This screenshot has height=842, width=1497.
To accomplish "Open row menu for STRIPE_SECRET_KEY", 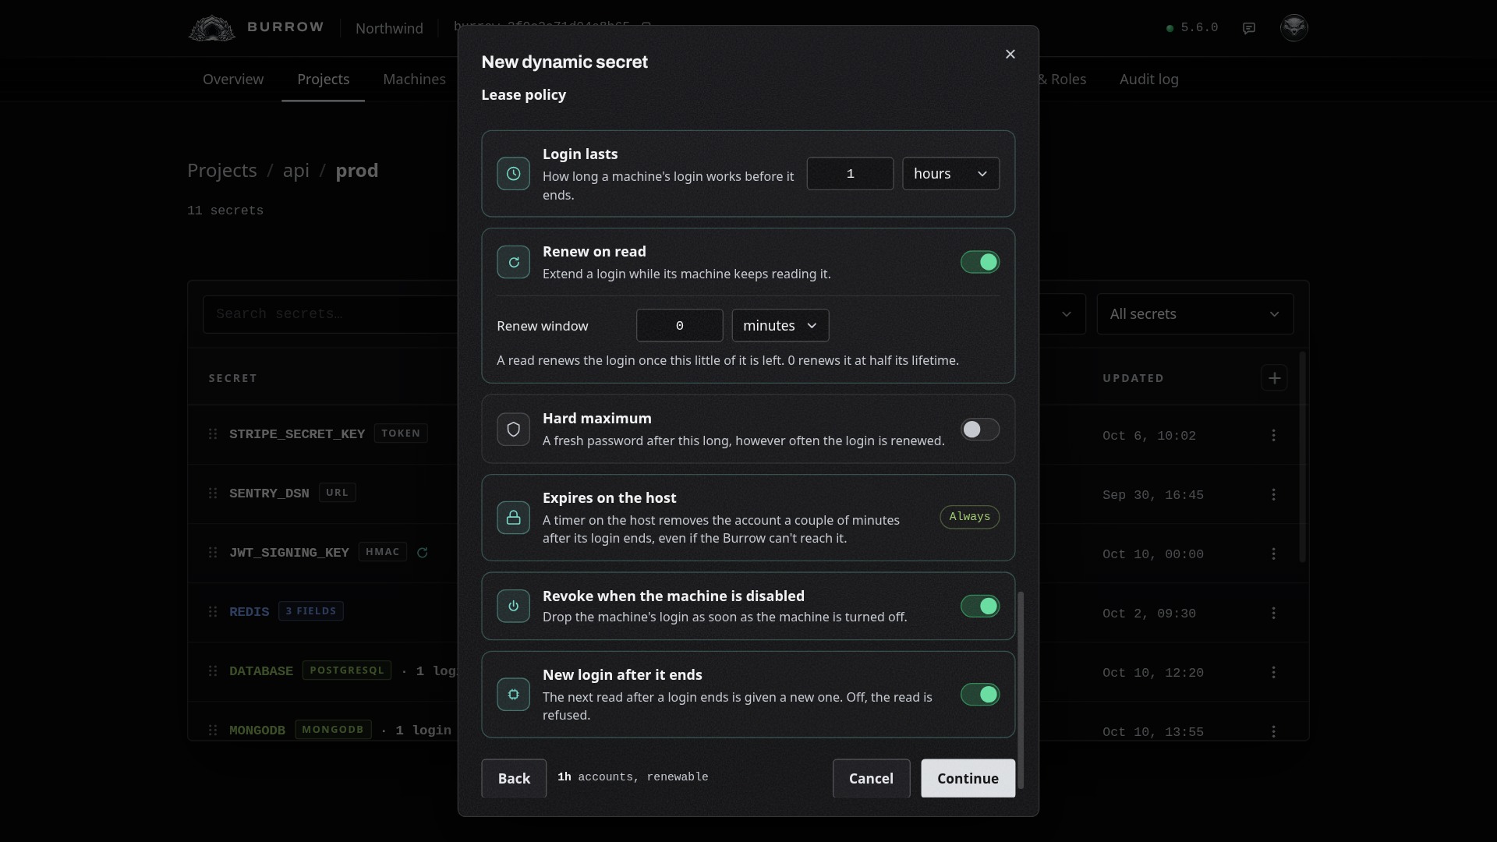I will 1274,435.
